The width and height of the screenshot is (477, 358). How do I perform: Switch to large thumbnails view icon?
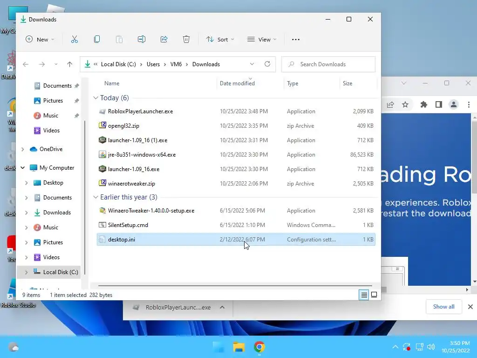[x=374, y=295]
